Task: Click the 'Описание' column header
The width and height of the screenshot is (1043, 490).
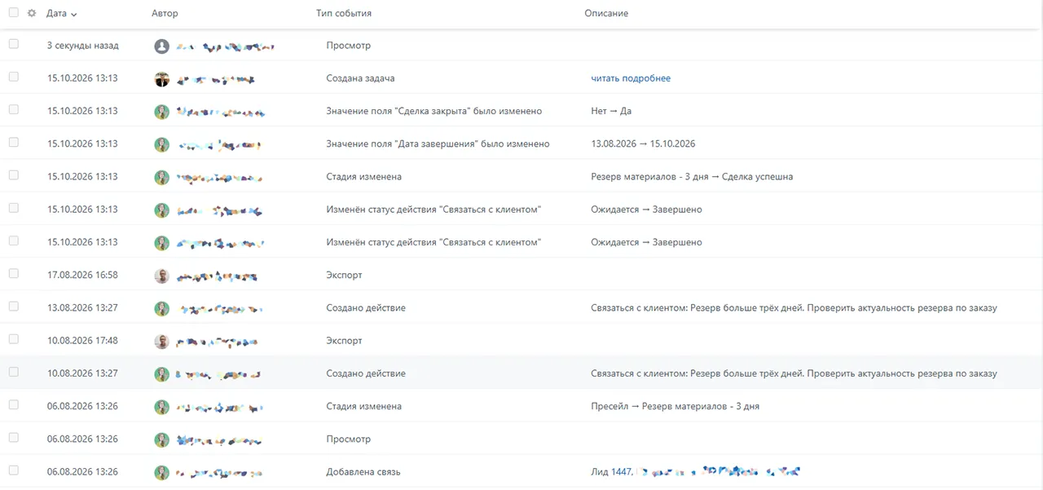Action: 606,14
